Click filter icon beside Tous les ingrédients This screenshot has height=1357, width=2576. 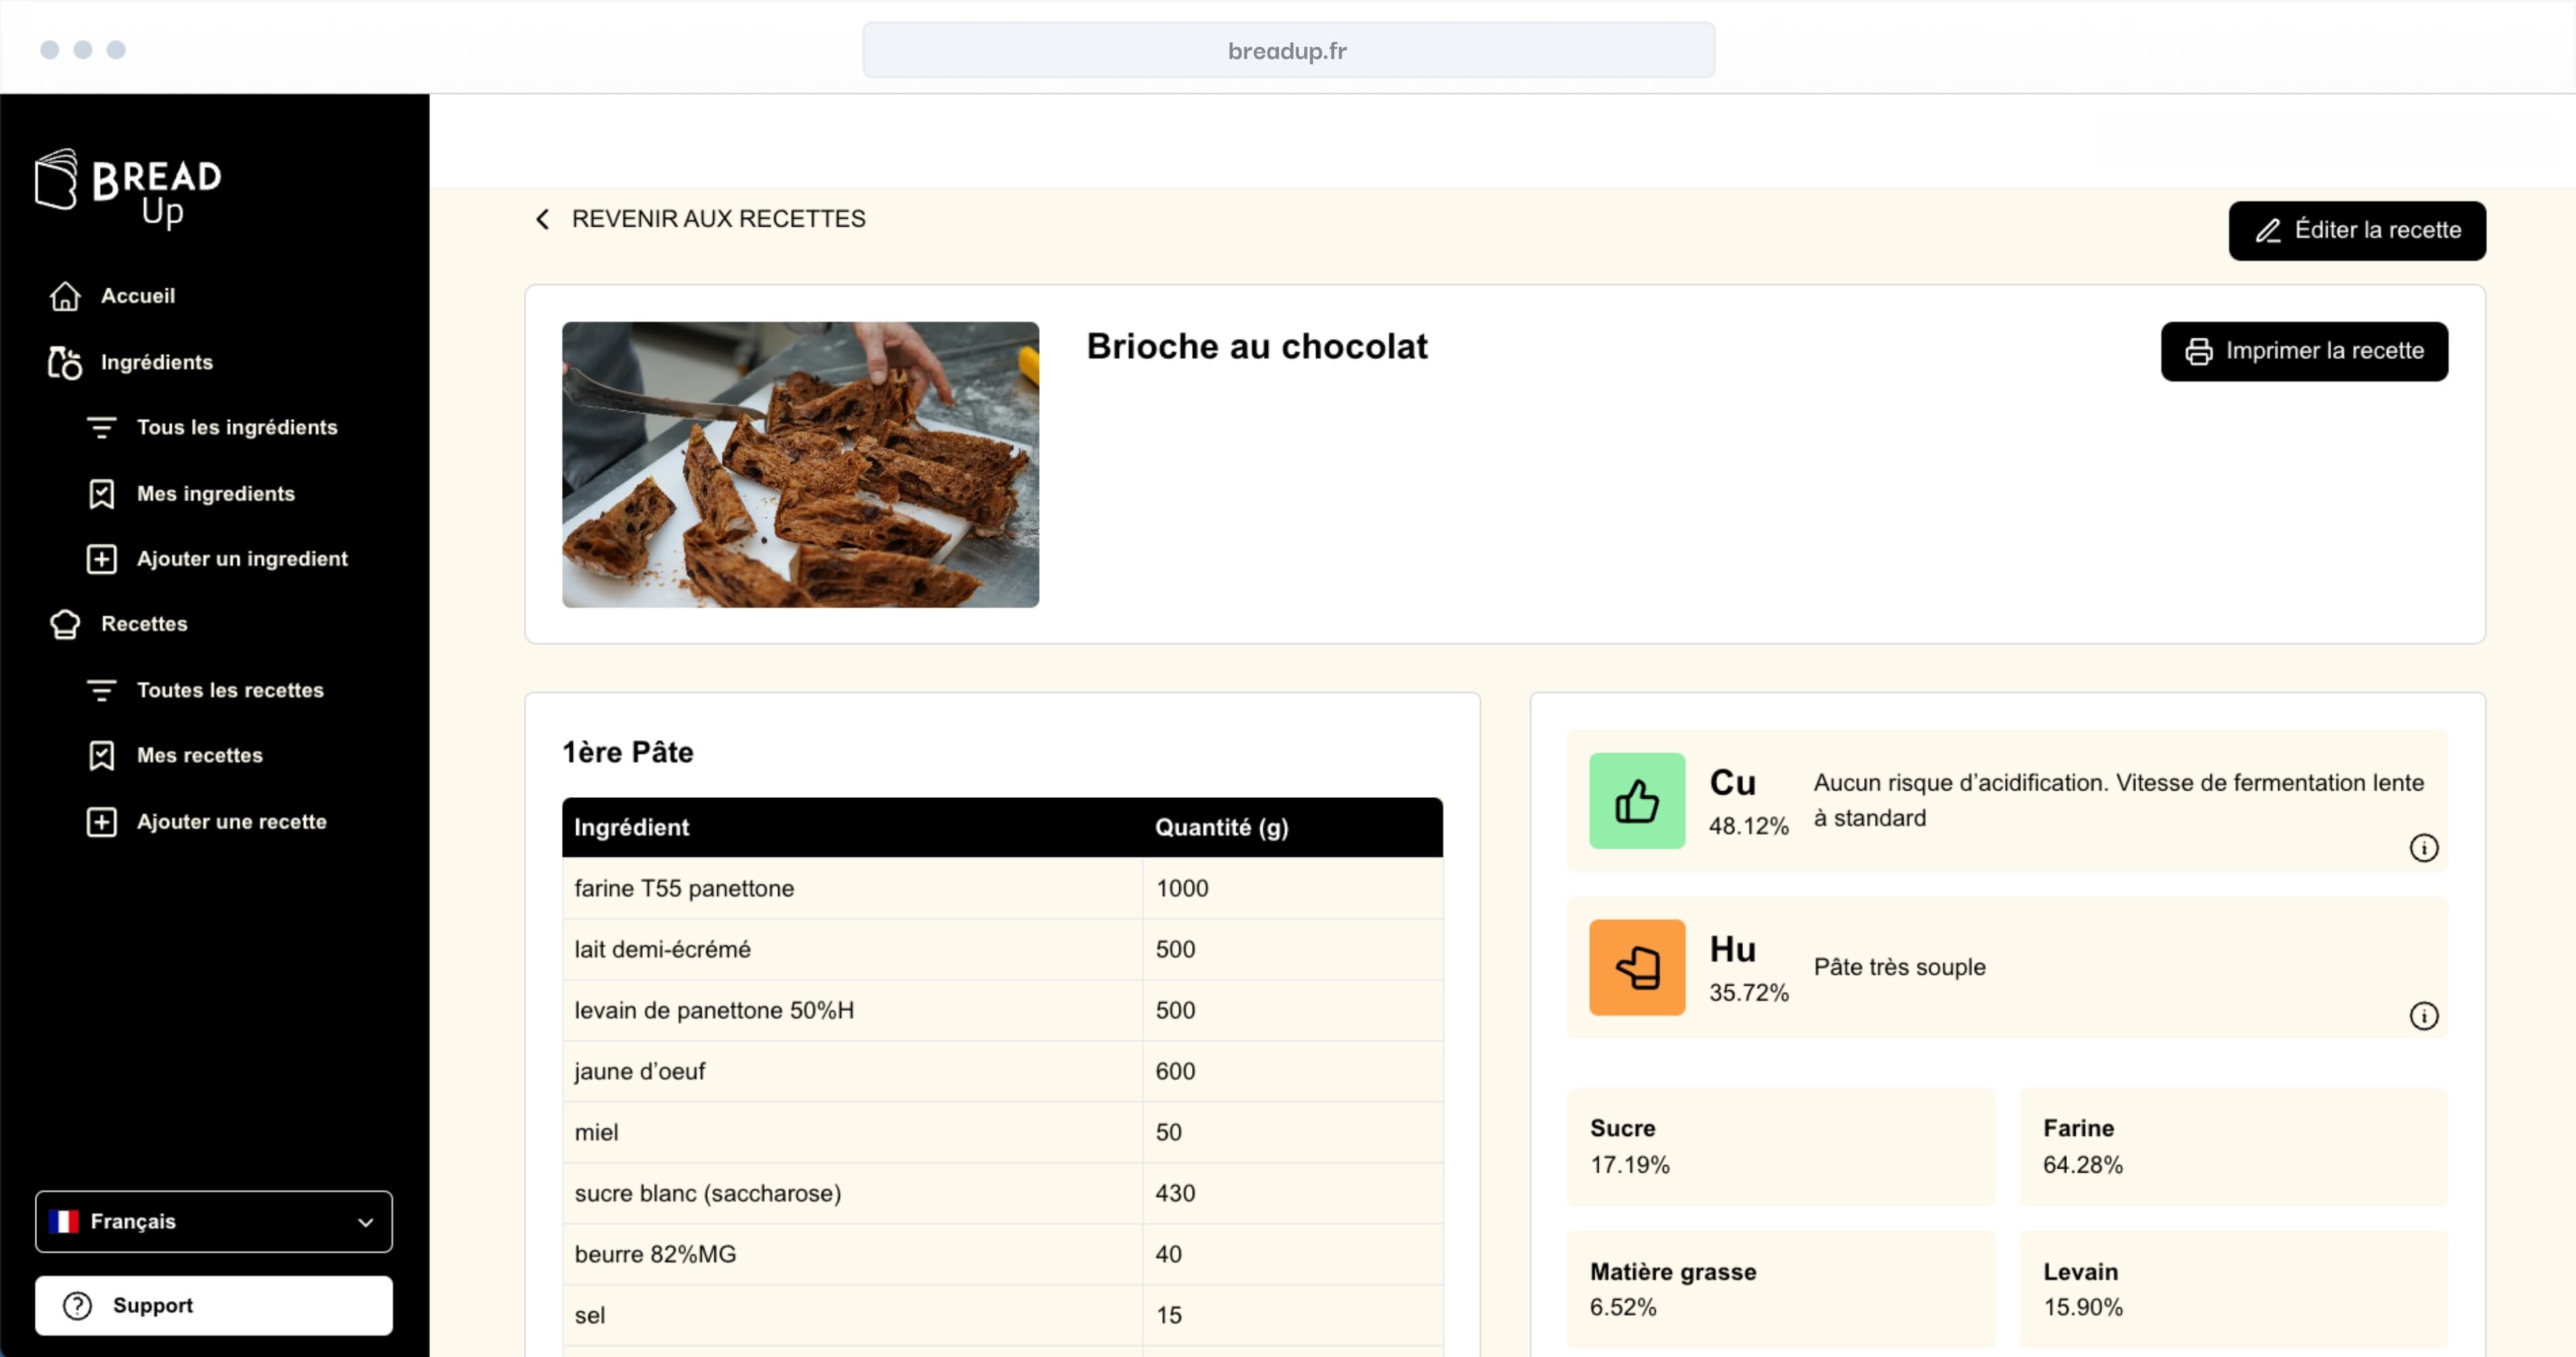(101, 428)
